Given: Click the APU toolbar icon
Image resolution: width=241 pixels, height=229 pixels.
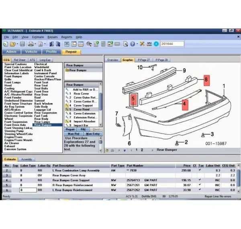Looking at the screenshot, I should (149, 44).
